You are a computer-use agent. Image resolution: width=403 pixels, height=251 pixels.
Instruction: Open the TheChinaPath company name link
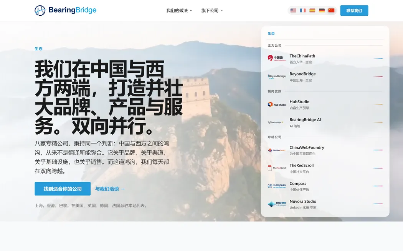[x=302, y=56]
